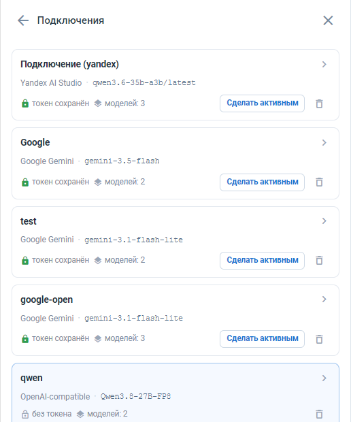Image resolution: width=351 pixels, height=422 pixels.
Task: Open the Google card chevron
Action: [324, 143]
